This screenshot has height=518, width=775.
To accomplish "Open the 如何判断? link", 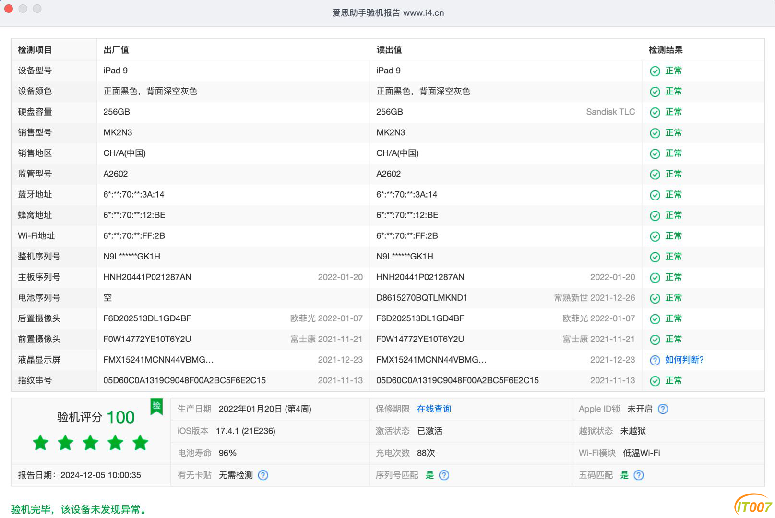I will coord(684,360).
